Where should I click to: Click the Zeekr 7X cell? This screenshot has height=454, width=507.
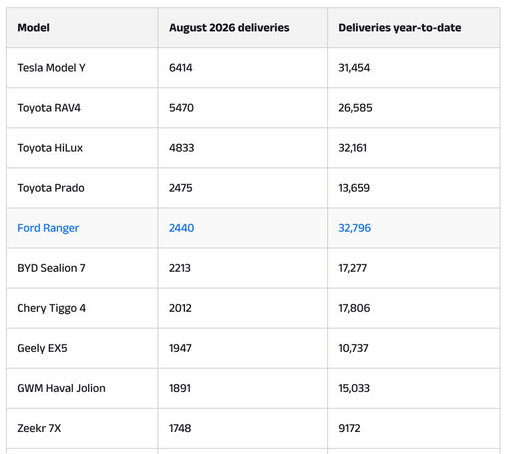pyautogui.click(x=82, y=429)
